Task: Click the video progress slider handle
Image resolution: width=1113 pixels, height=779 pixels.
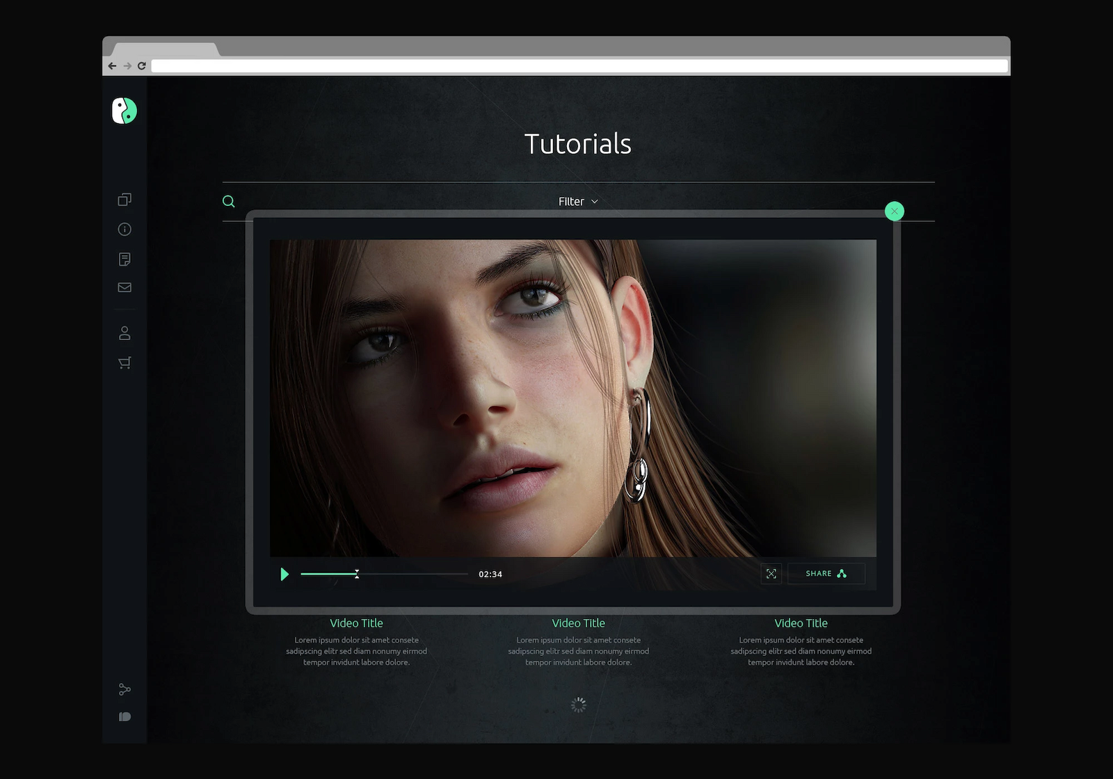Action: (357, 574)
